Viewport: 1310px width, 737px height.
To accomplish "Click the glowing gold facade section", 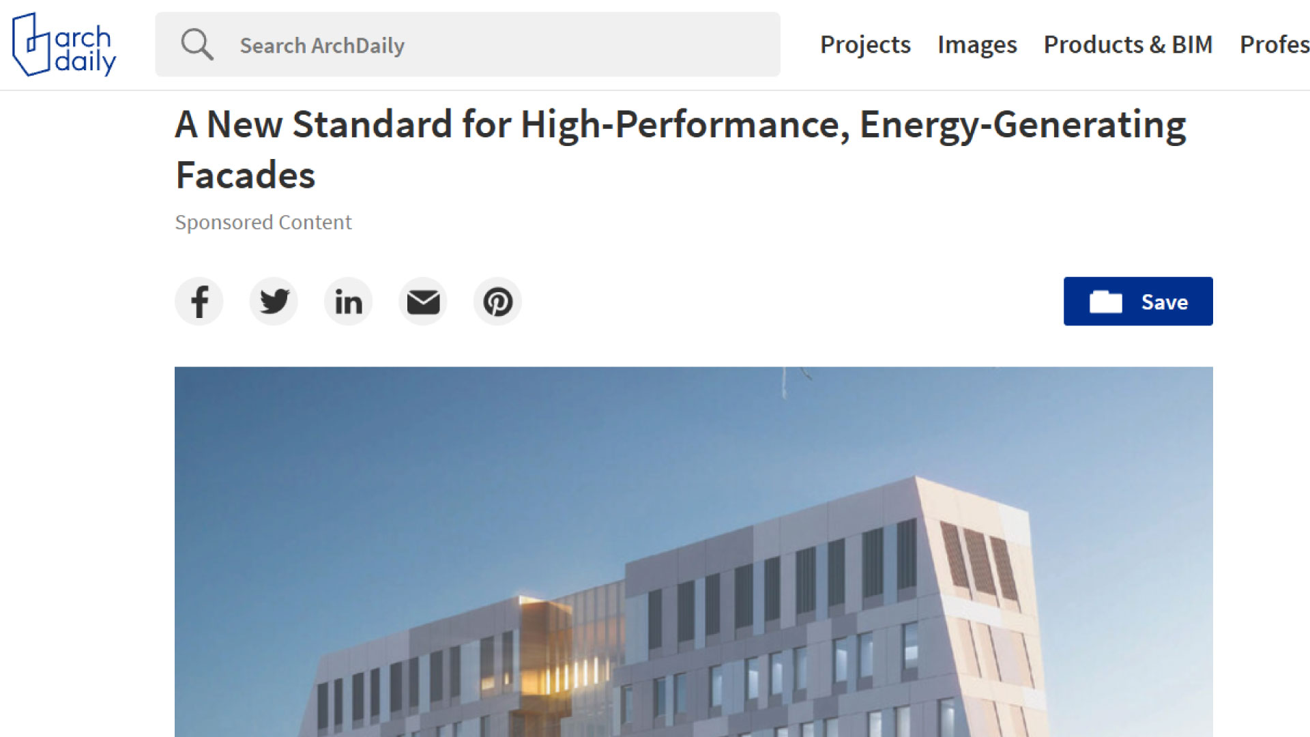I will [x=546, y=652].
